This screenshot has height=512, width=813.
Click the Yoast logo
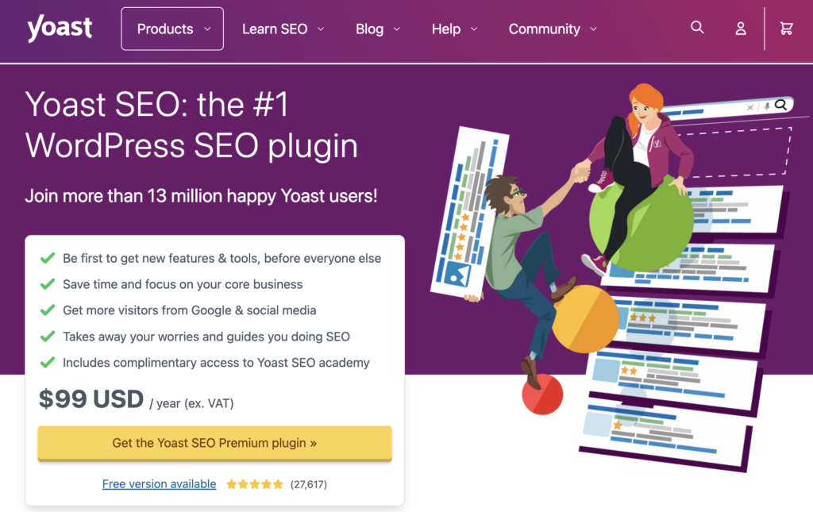tap(60, 28)
